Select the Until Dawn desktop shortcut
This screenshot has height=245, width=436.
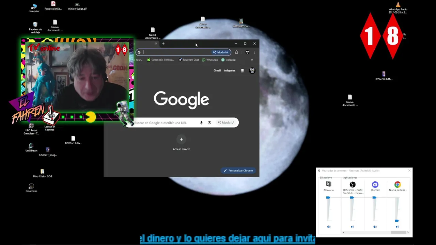pyautogui.click(x=31, y=148)
